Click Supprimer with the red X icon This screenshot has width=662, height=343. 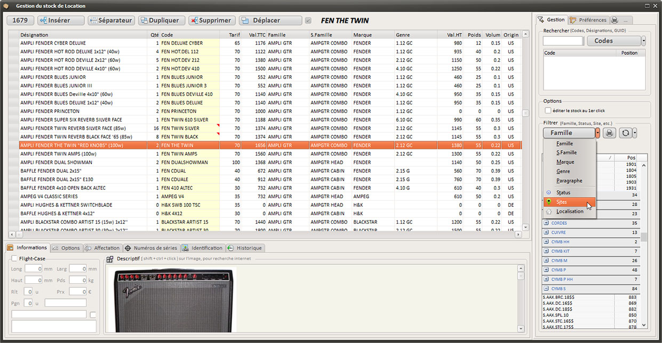tap(210, 20)
